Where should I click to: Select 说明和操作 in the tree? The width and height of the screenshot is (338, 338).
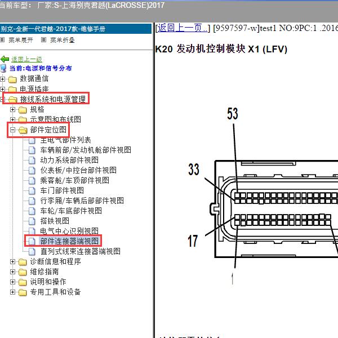click(48, 282)
